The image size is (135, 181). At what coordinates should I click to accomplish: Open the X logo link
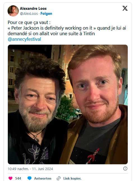(x=125, y=8)
